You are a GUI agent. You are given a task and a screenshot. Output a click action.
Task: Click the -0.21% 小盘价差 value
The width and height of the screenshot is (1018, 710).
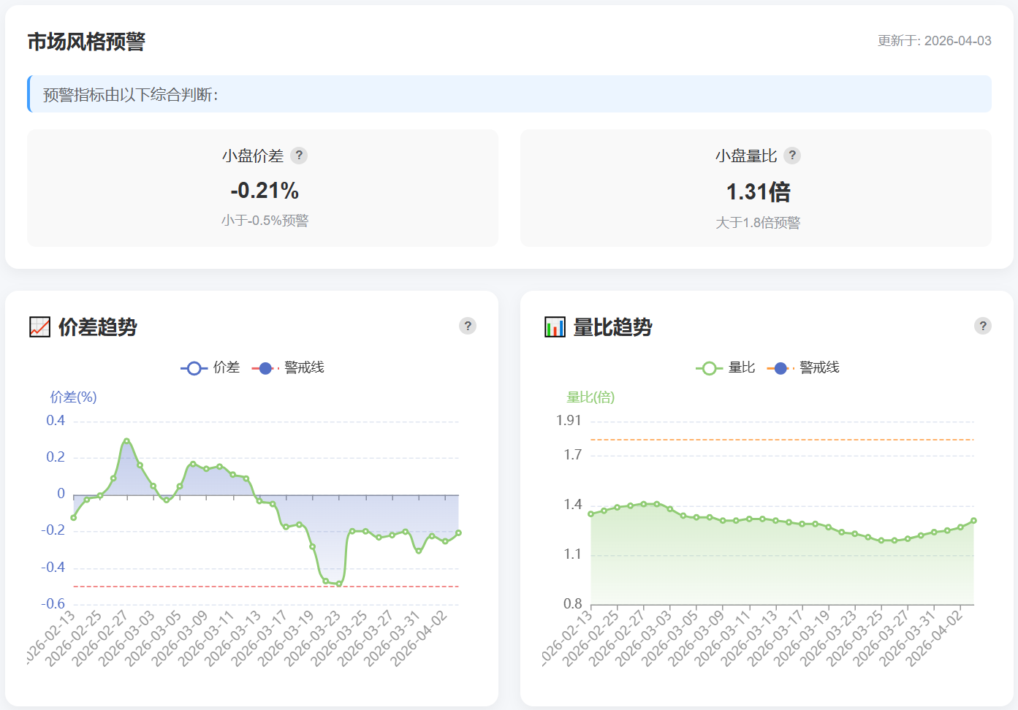coord(265,191)
